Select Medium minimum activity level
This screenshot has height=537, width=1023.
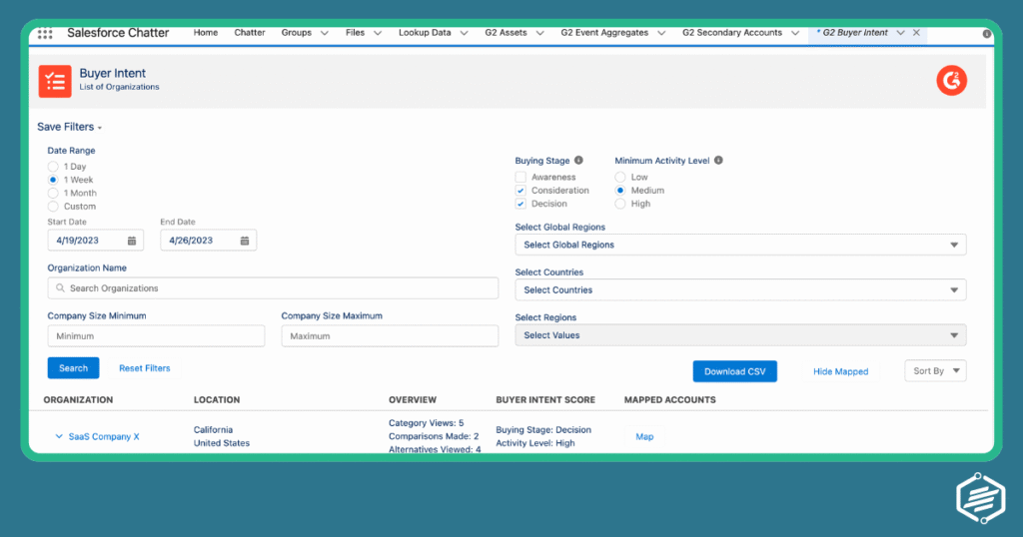(619, 191)
